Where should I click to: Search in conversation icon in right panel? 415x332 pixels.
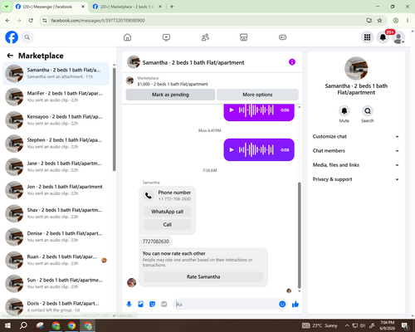coord(368,111)
